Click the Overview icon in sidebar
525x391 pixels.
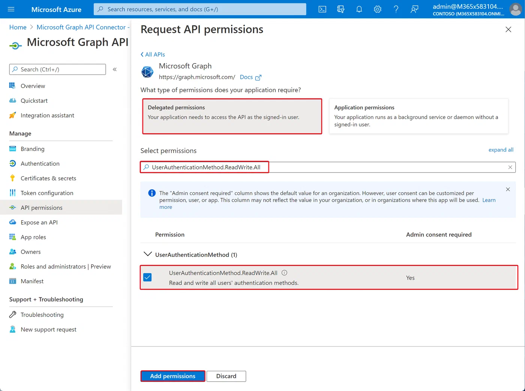point(12,86)
